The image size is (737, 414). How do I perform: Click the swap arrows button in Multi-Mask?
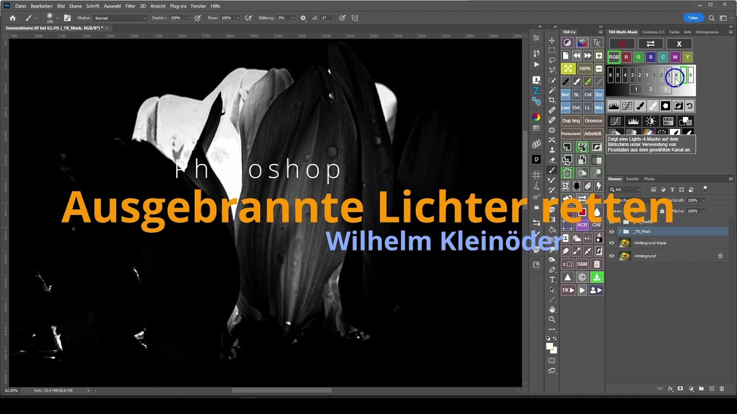click(651, 44)
